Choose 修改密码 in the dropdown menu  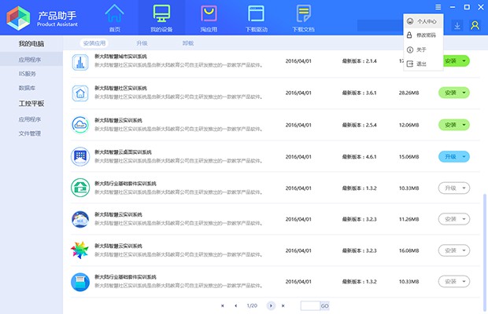(x=423, y=35)
